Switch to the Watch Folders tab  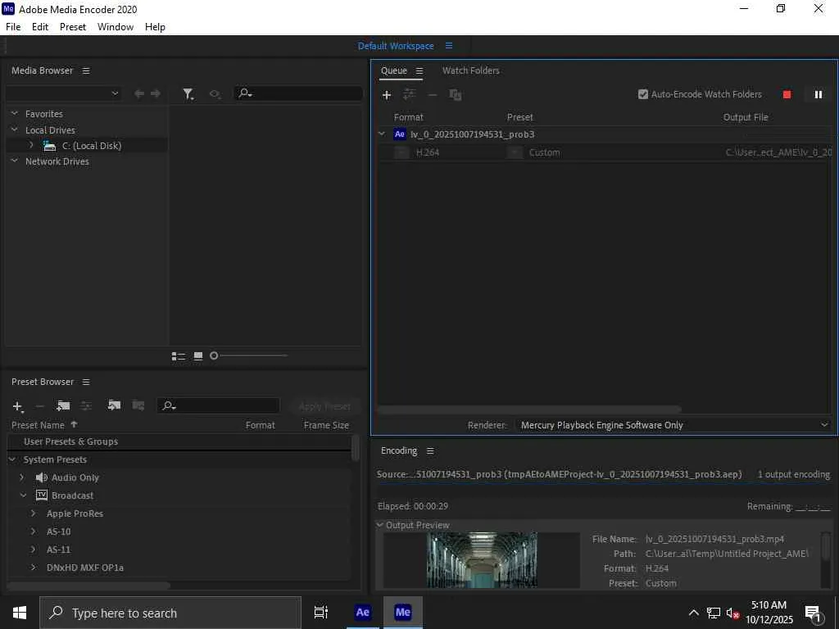471,70
